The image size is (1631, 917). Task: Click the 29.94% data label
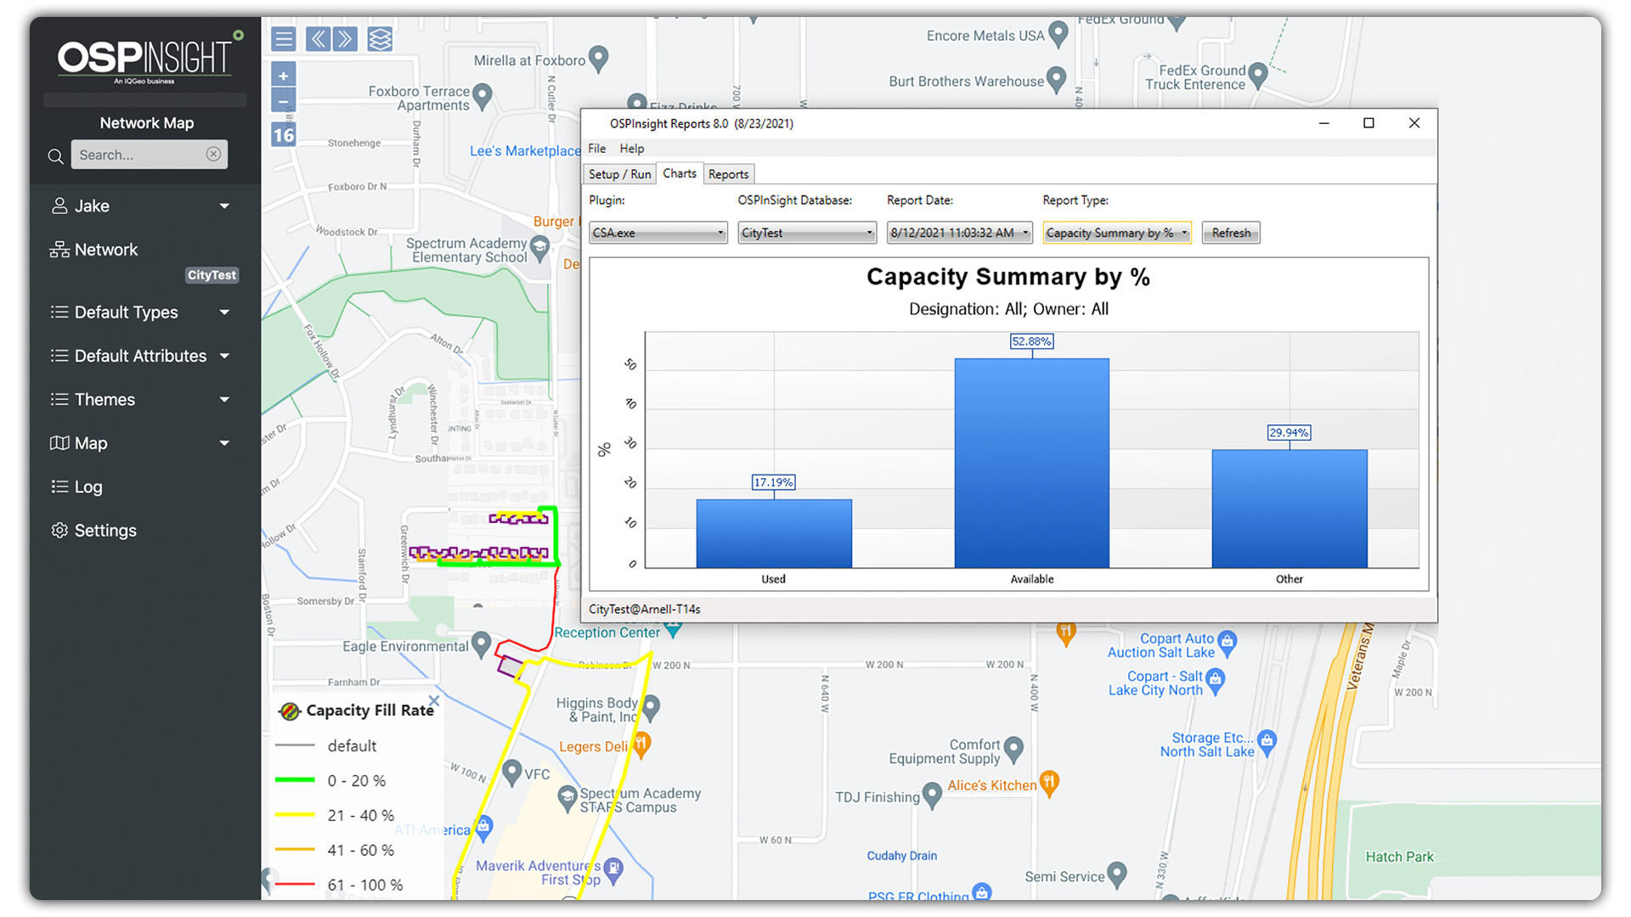click(1289, 433)
